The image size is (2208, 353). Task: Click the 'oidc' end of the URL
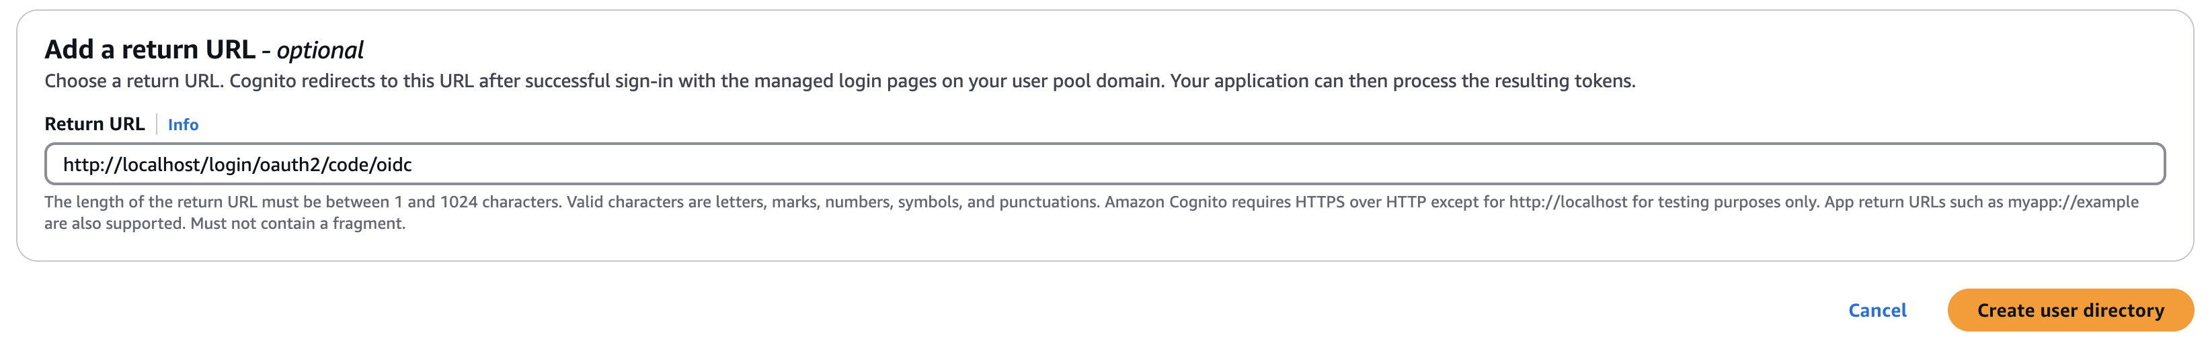click(x=395, y=164)
